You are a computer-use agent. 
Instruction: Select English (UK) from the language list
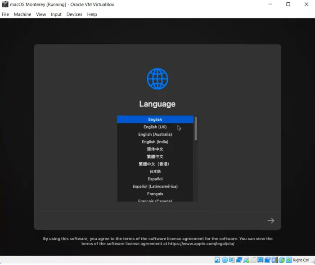click(155, 127)
